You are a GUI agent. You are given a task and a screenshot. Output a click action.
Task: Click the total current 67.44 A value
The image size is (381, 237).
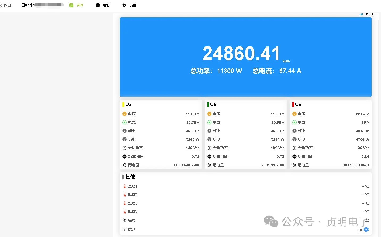(x=290, y=71)
